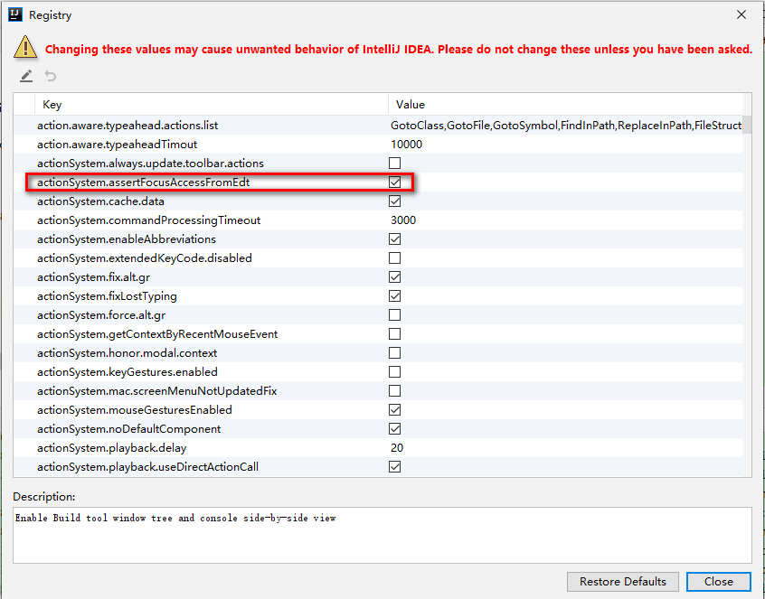This screenshot has height=599, width=765.
Task: Select actionSystem.always.update.toolbar.actions key text
Action: pos(150,164)
